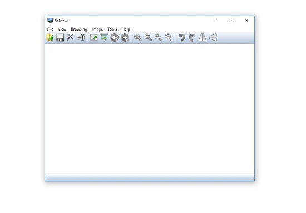The image size is (306, 213).
Task: Flip image vertically with stacked triangles icon
Action: tap(213, 37)
